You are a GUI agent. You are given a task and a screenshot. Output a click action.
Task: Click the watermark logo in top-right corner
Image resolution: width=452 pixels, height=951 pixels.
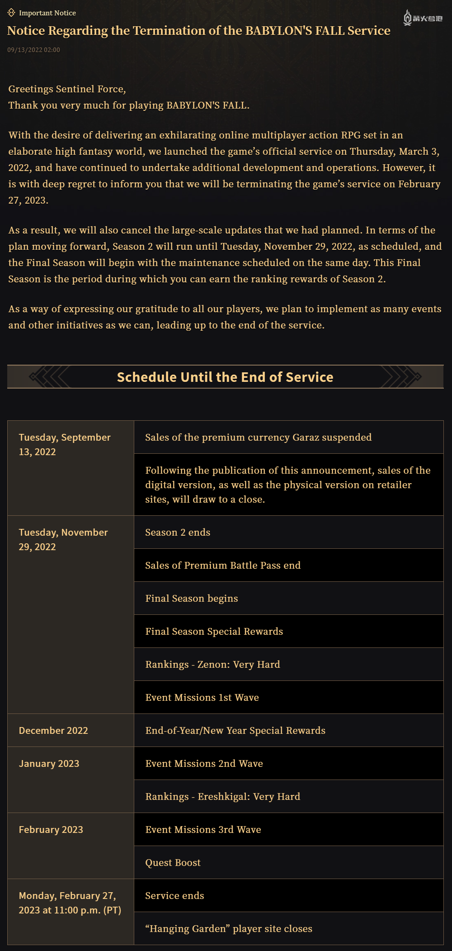click(x=423, y=18)
